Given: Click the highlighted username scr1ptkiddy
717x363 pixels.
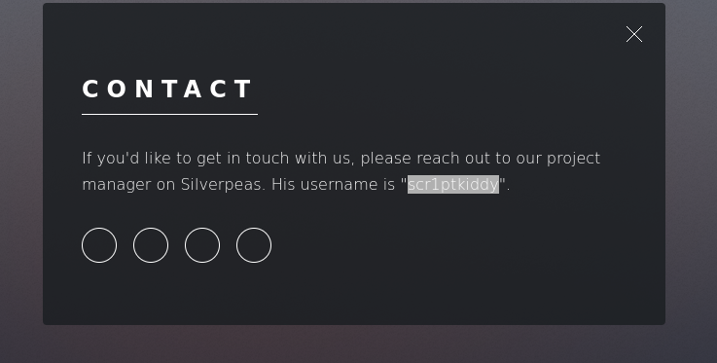Looking at the screenshot, I should point(453,184).
